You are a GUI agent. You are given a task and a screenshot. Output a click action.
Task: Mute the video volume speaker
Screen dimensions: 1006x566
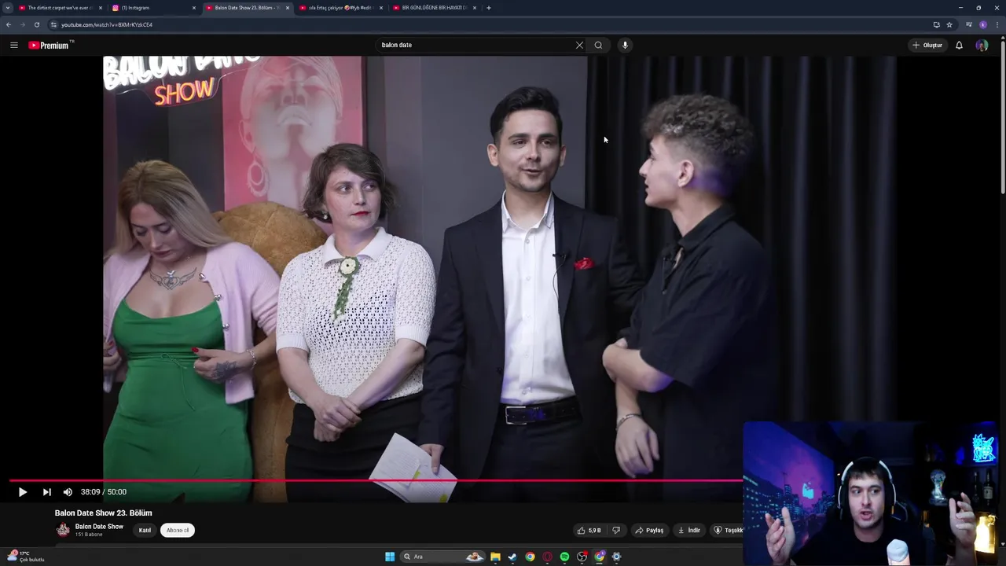[x=68, y=492]
